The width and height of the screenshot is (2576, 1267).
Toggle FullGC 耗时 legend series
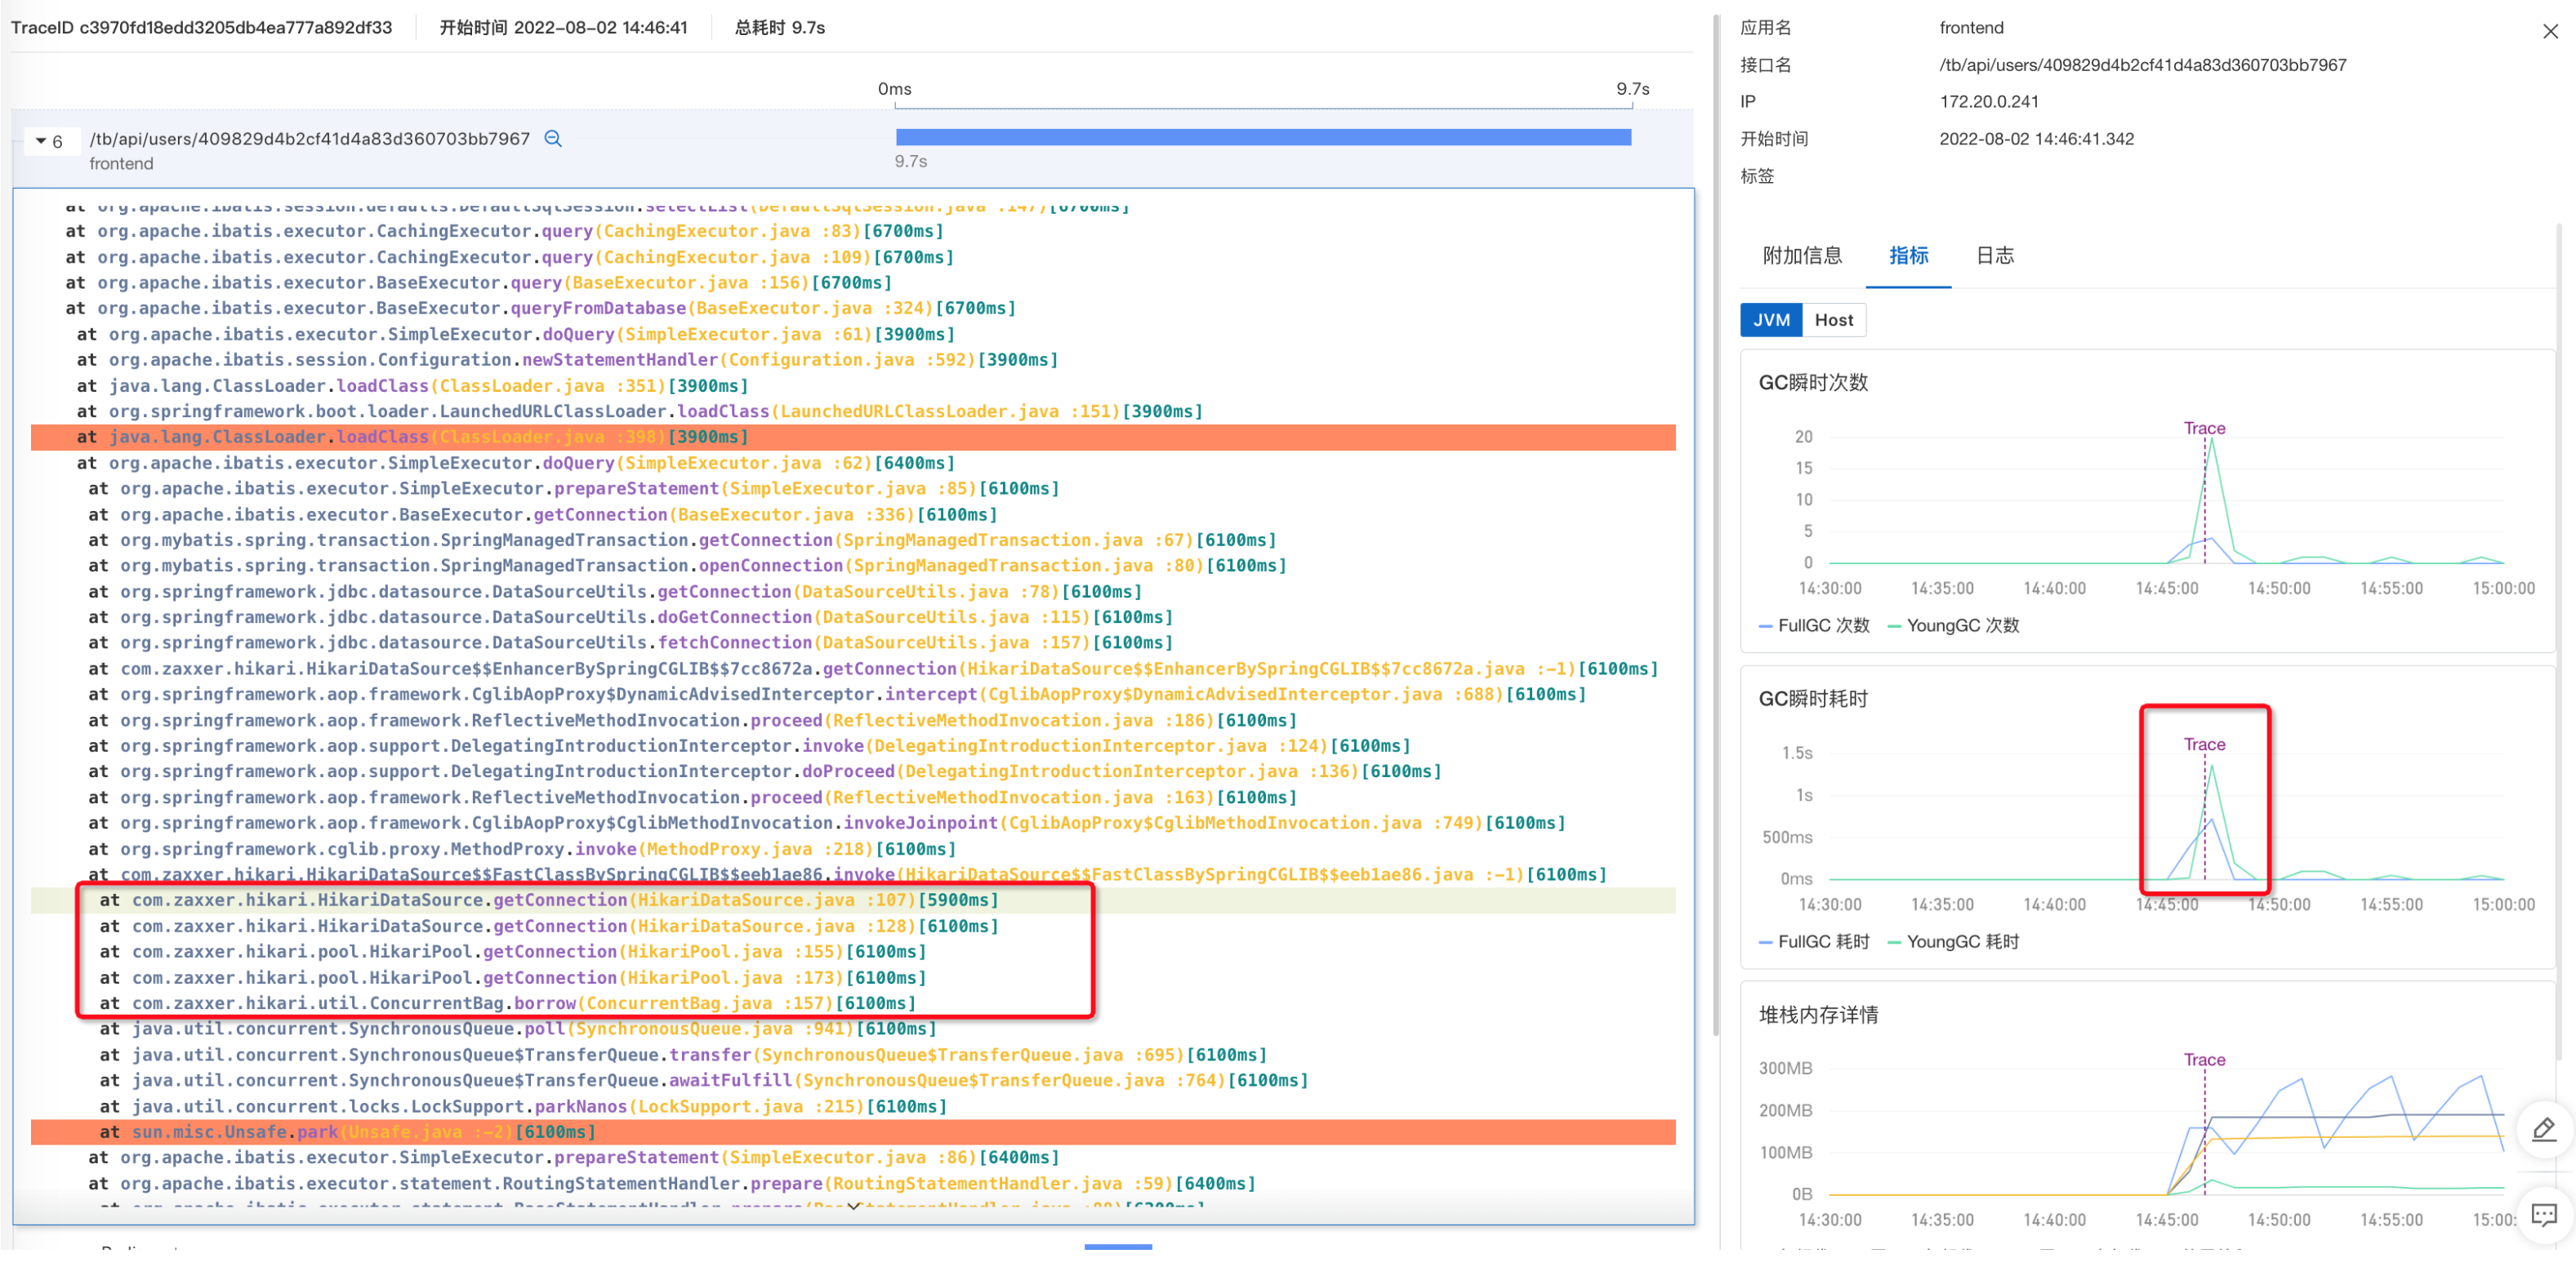click(1814, 941)
